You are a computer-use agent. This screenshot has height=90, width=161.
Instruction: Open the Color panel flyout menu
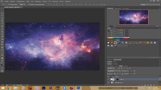coord(160,28)
